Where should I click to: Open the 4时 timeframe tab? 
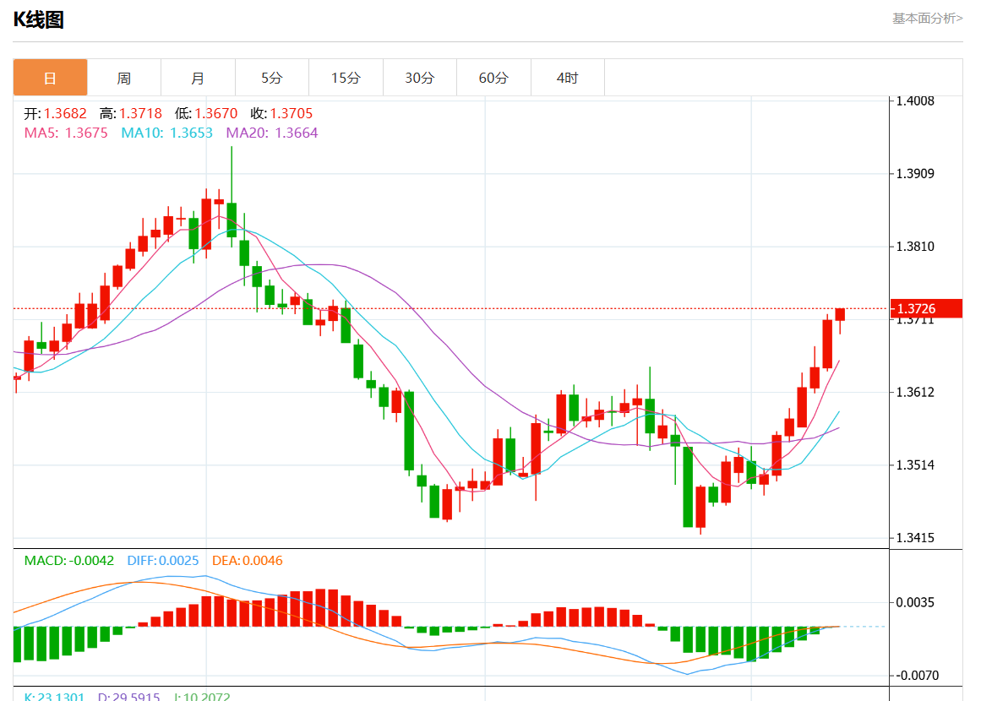click(568, 79)
